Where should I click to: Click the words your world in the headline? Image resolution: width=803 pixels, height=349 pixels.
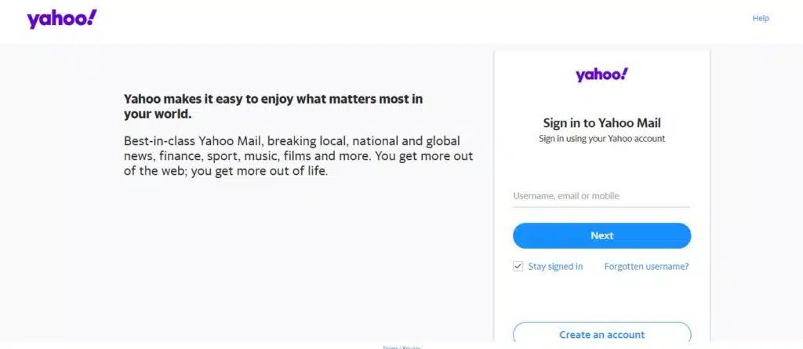pyautogui.click(x=158, y=114)
